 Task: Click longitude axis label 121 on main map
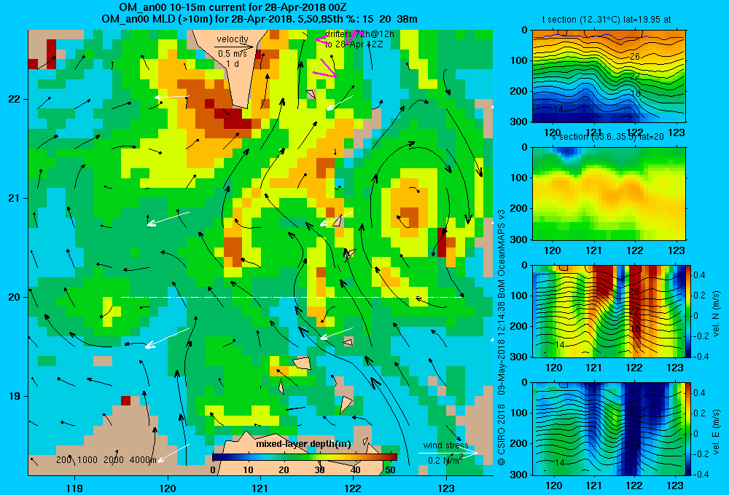pos(260,488)
